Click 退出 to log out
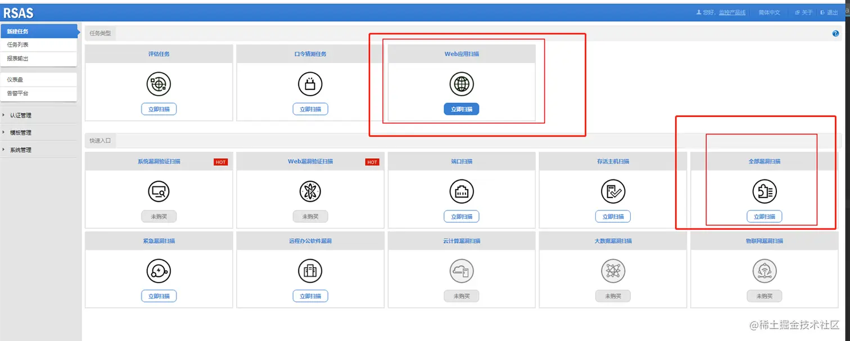The height and width of the screenshot is (341, 850). (x=829, y=12)
